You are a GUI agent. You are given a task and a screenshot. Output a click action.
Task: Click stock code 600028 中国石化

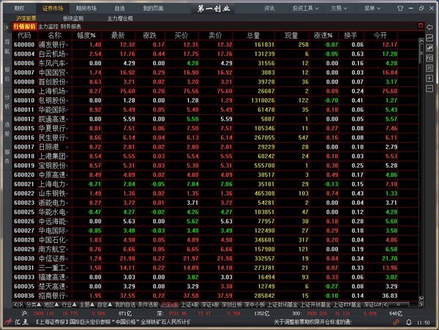tap(24, 240)
